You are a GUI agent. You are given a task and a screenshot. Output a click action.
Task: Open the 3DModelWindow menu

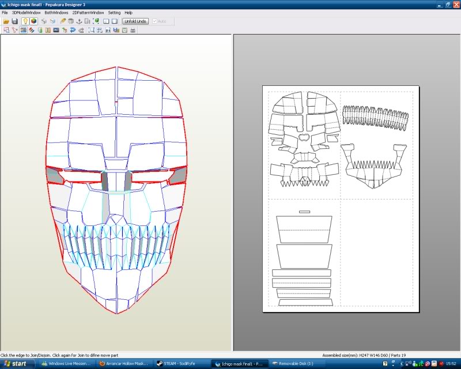coord(26,13)
